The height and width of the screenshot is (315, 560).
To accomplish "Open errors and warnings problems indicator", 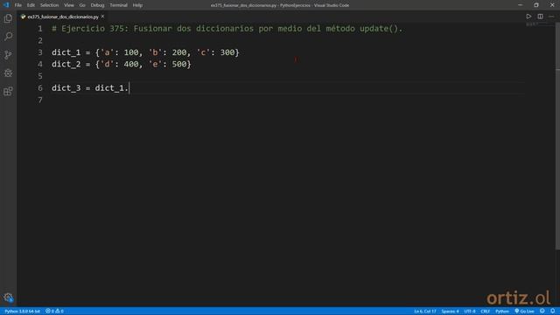I will pos(54,311).
